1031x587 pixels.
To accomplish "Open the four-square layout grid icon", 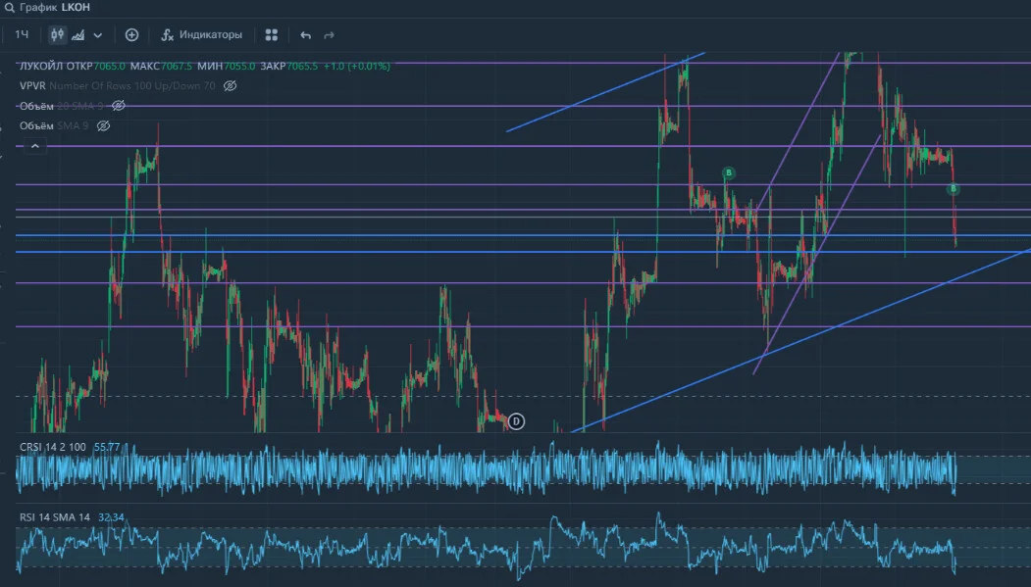I will pyautogui.click(x=271, y=35).
